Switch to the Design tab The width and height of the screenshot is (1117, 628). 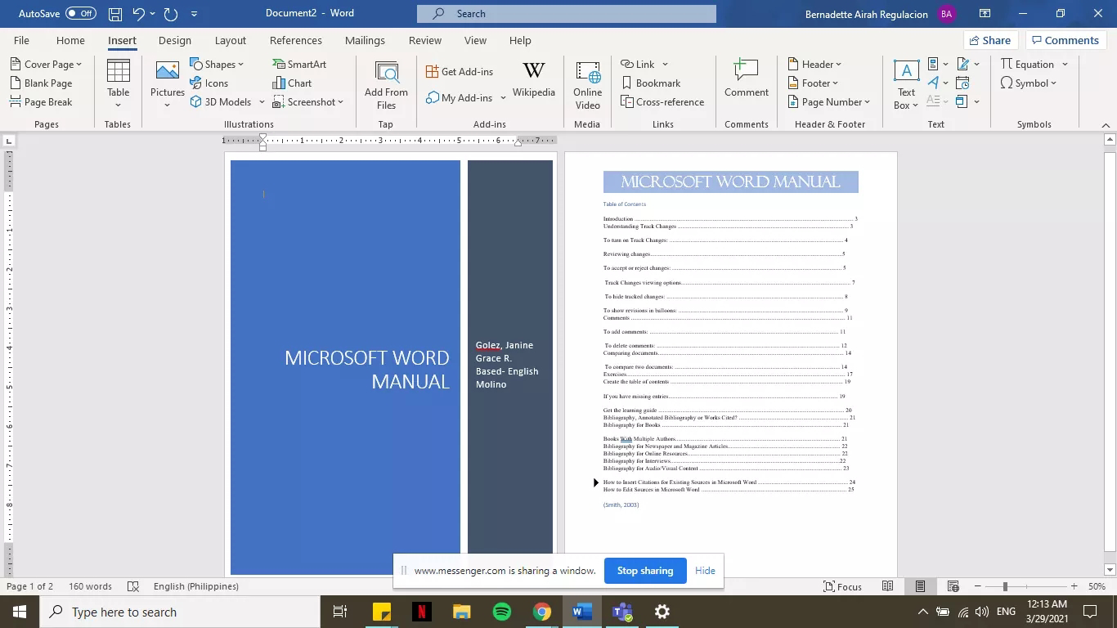click(175, 40)
